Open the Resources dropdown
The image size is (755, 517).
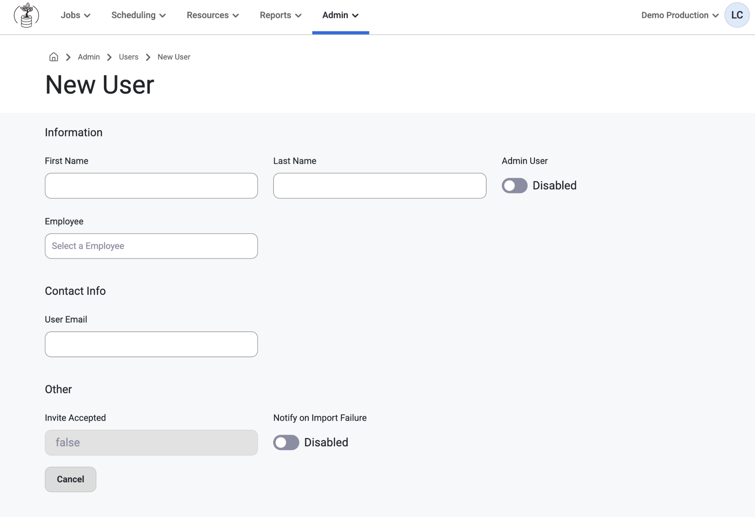click(x=213, y=15)
